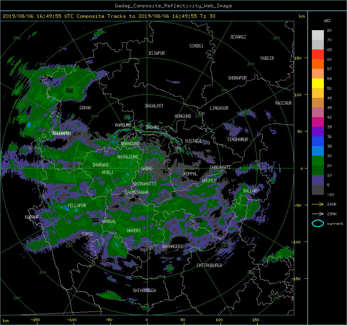
Task: Click the DAVANGERI label
Action: pyautogui.click(x=172, y=247)
